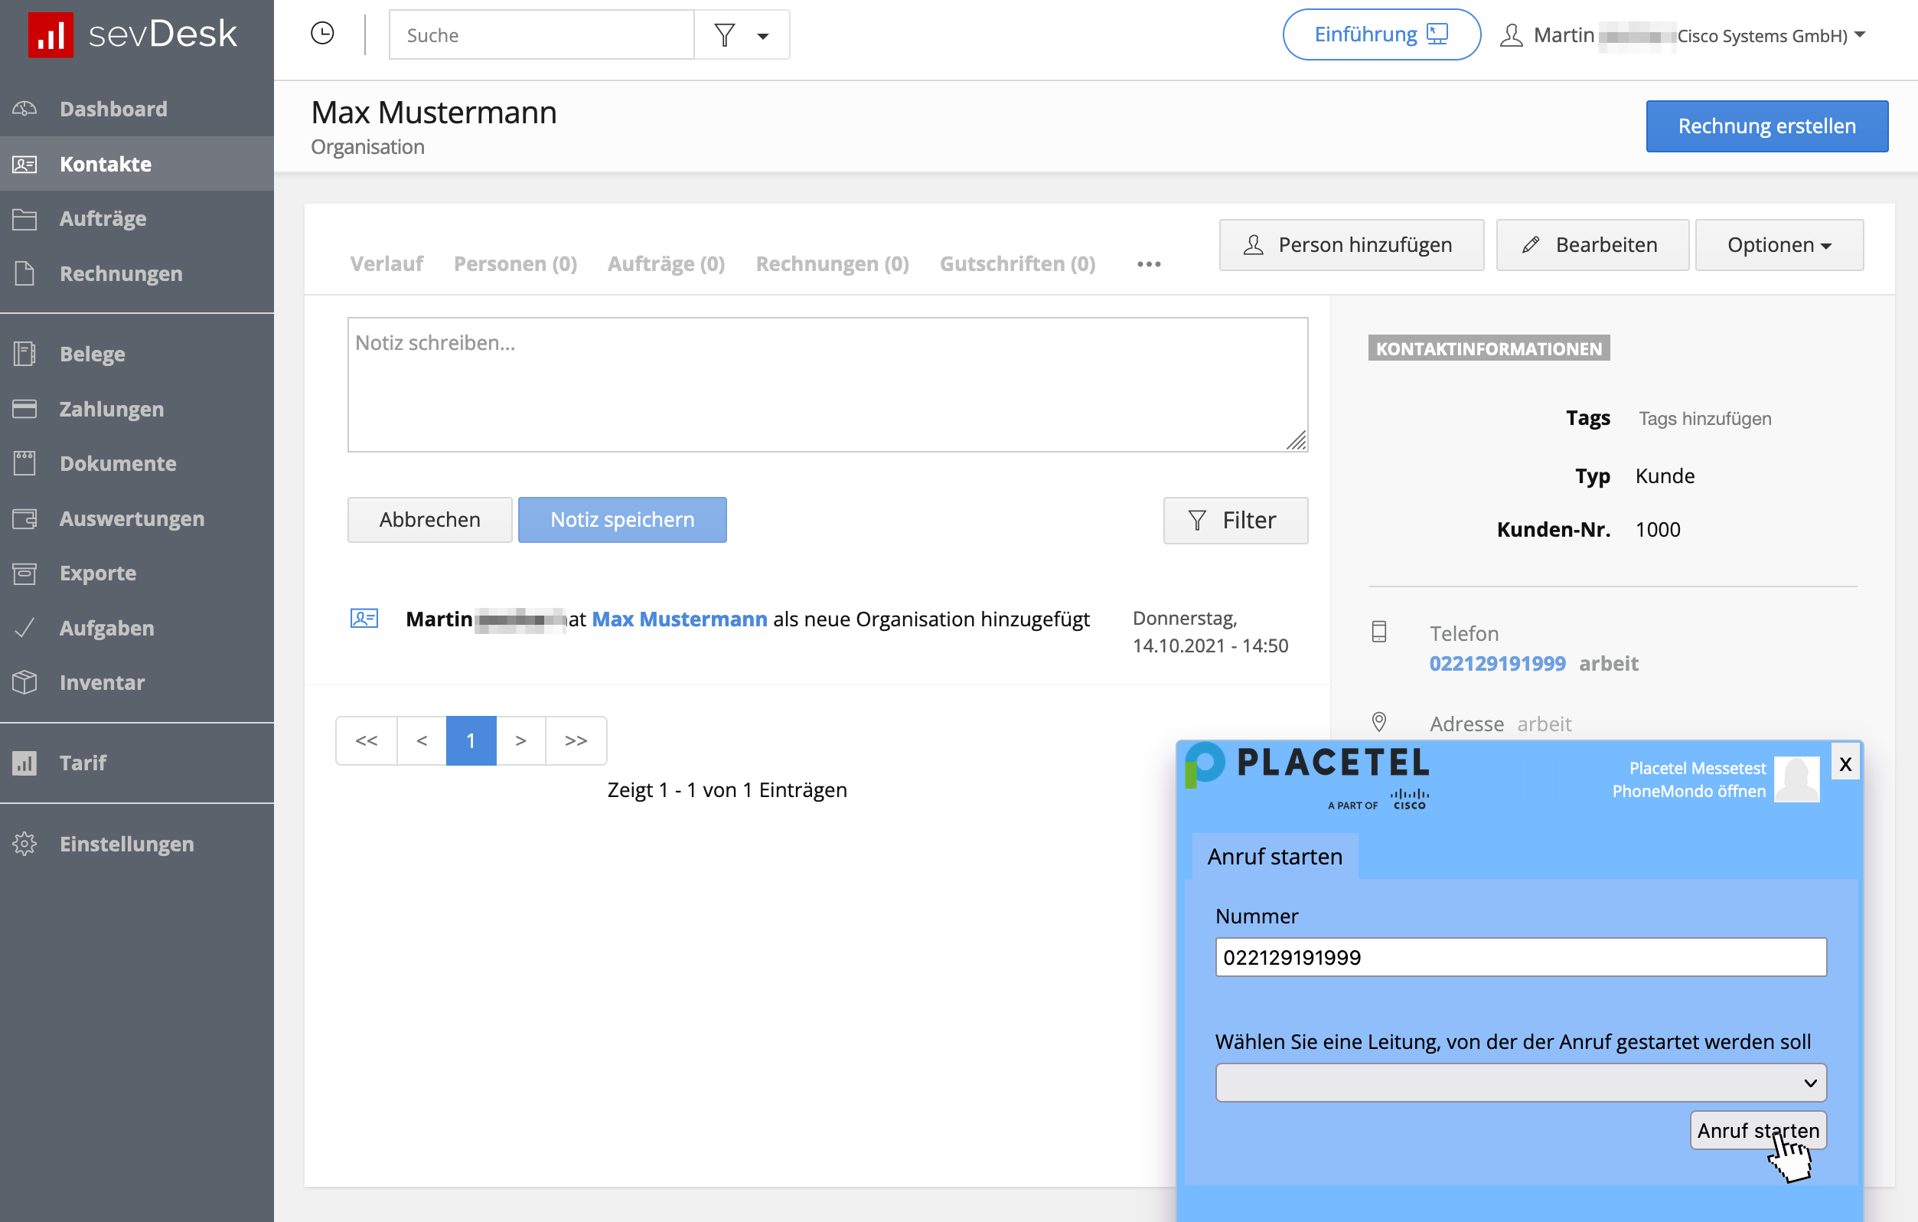Go to the previous page of entries
Image resolution: width=1918 pixels, height=1222 pixels.
(422, 741)
